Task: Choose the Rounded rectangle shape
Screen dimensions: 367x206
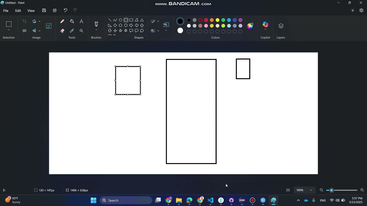Action: pyautogui.click(x=131, y=20)
